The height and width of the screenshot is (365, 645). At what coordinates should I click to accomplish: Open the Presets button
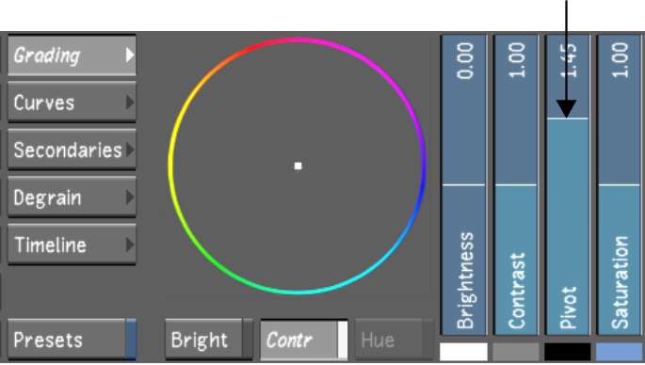coord(72,340)
